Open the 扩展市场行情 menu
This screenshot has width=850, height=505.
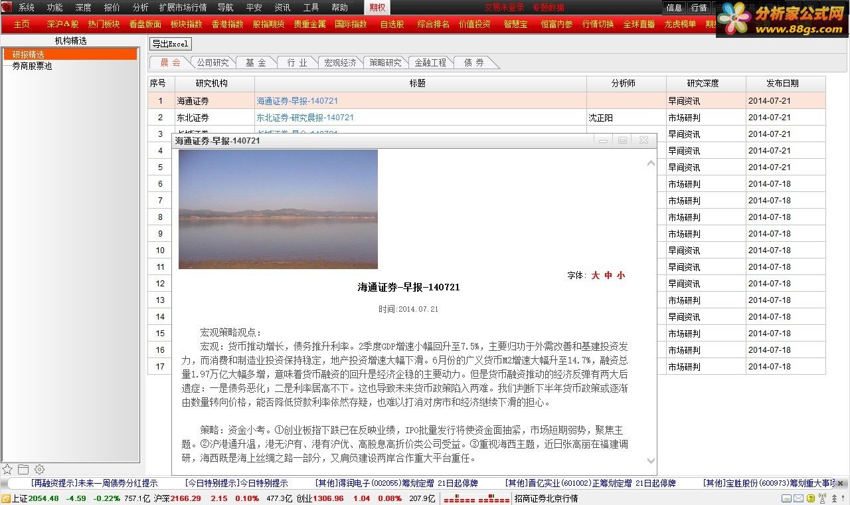coord(183,7)
